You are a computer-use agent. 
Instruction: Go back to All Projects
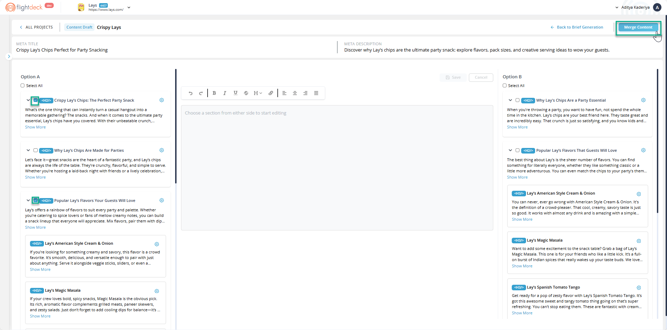(x=36, y=27)
